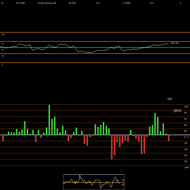This screenshot has width=190, height=190.
Task: Click the end of the RSI line near 62.16
Action: coord(168,44)
